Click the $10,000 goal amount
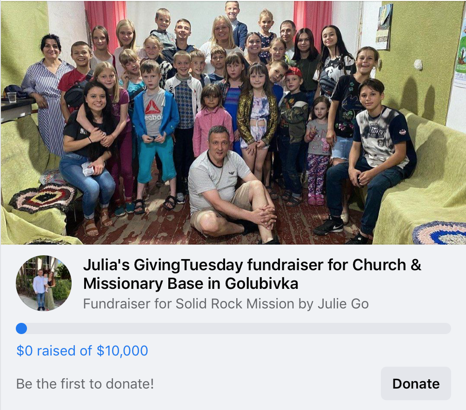 coord(122,351)
